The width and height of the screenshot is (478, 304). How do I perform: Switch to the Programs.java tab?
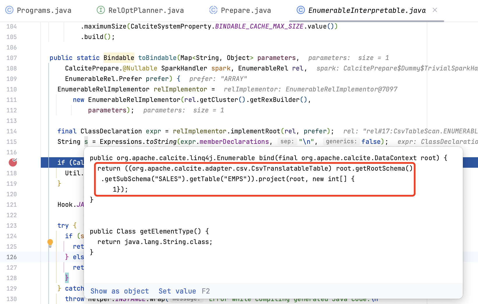(x=44, y=10)
